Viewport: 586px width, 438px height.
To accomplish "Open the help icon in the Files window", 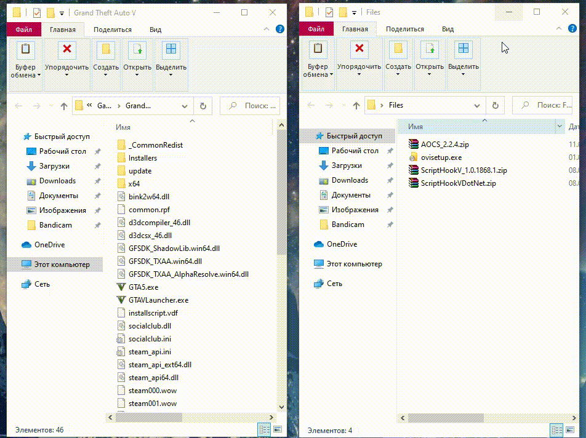I will 572,29.
